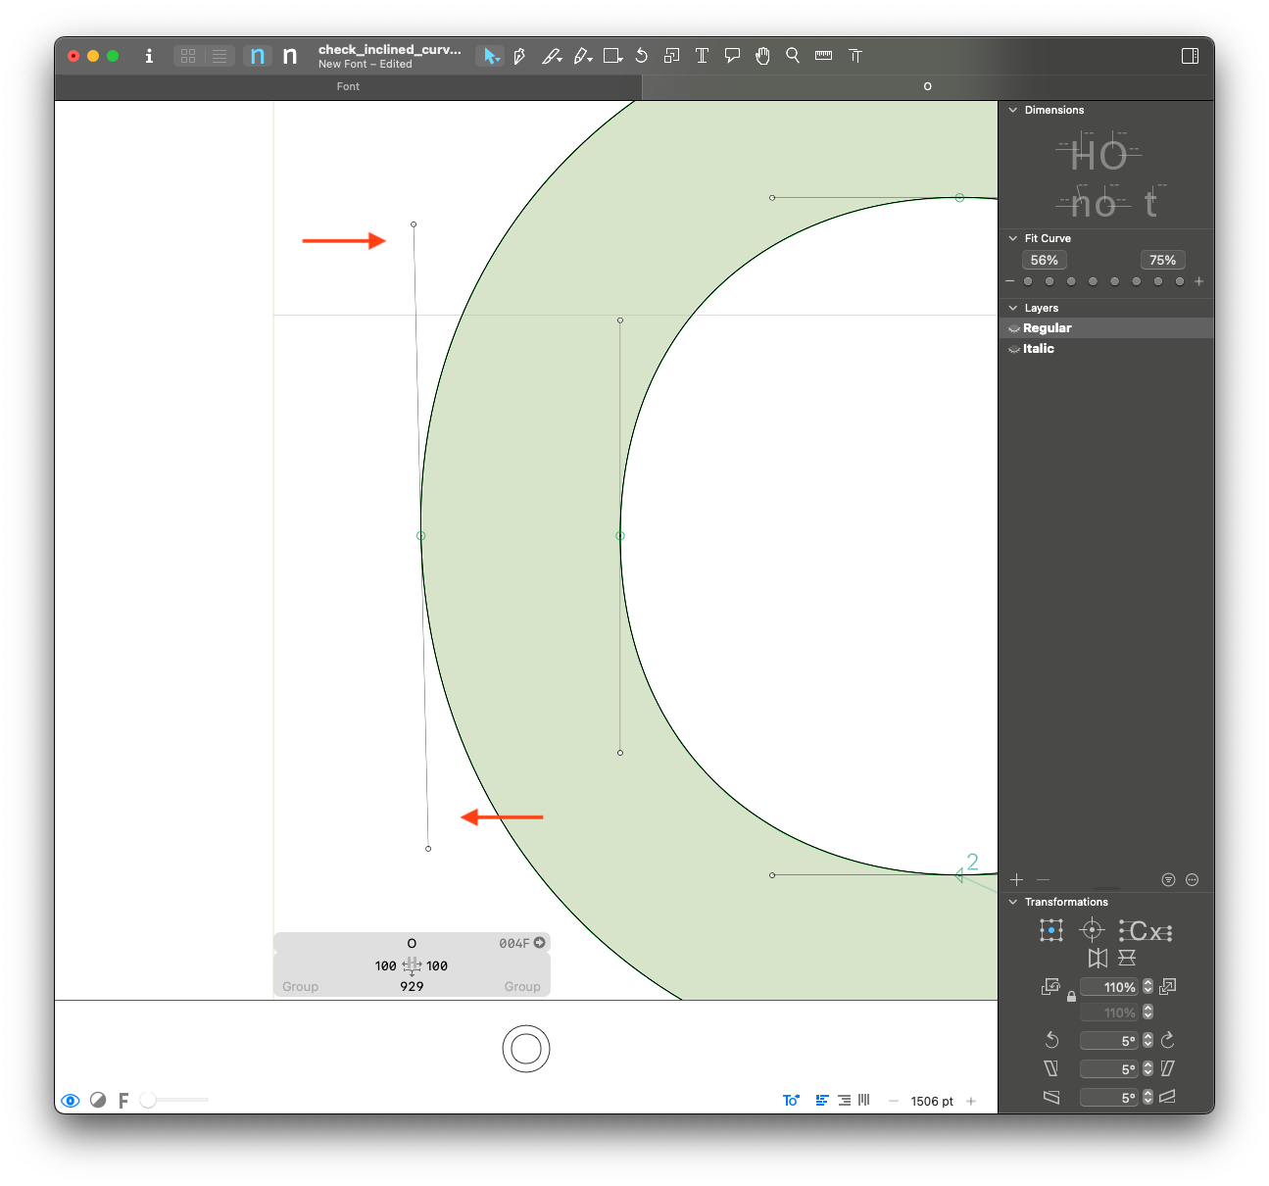The height and width of the screenshot is (1186, 1269).
Task: Click the preview size slider
Action: point(174,1100)
